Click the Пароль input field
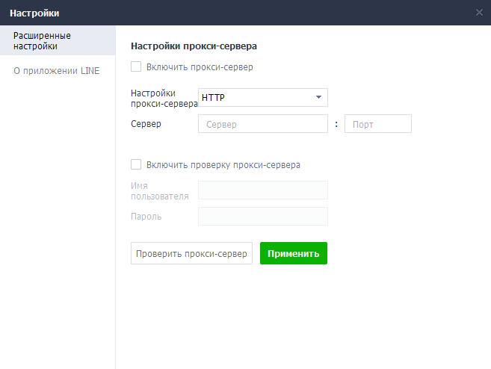491x369 pixels. pyautogui.click(x=263, y=217)
